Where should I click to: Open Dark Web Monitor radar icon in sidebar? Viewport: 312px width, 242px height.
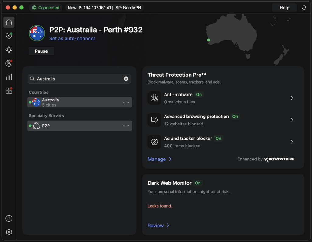(9, 63)
